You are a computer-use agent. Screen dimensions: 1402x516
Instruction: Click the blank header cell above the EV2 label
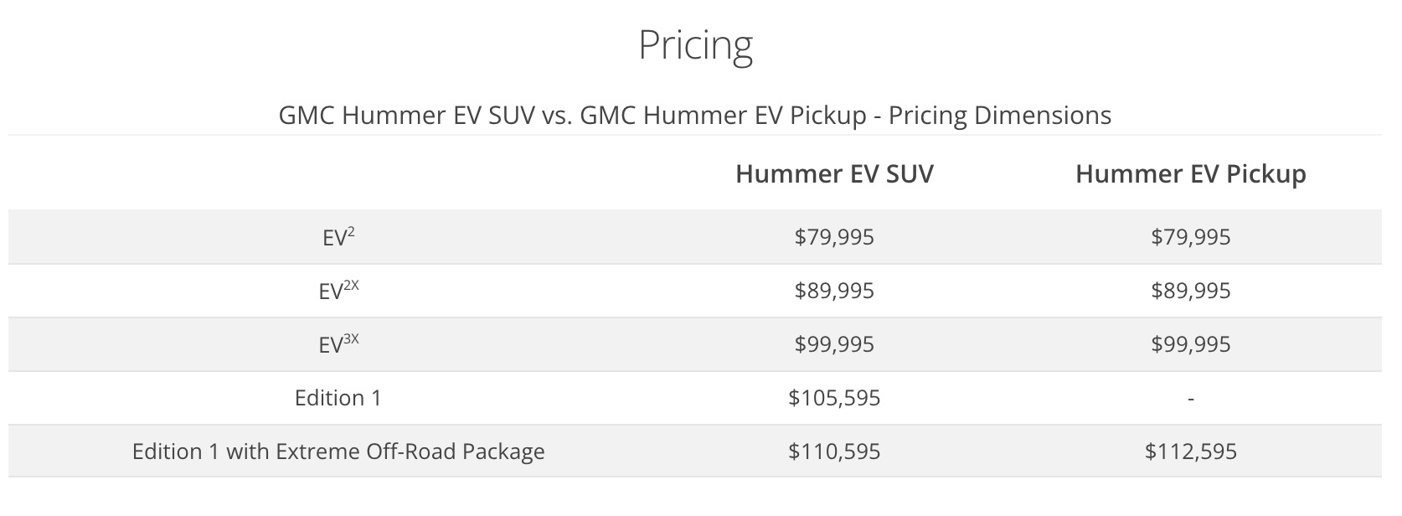[338, 173]
